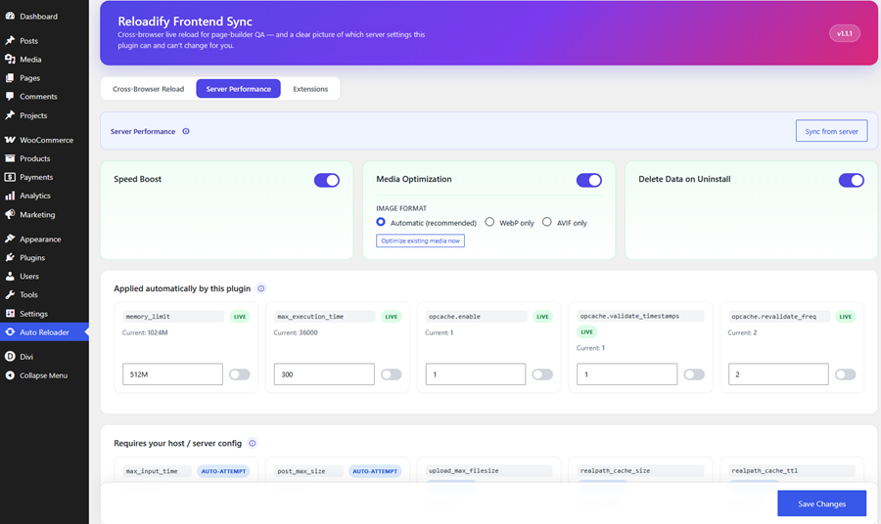Switch to Cross-Browser Reload tab
This screenshot has height=524, width=881.
click(x=149, y=89)
